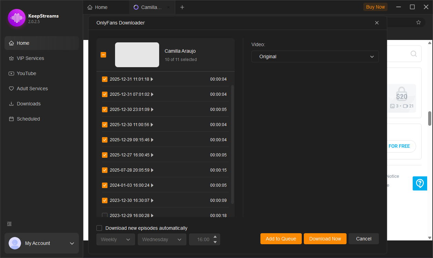Image resolution: width=433 pixels, height=258 pixels.
Task: Open VIP Services in sidebar
Action: (42, 58)
